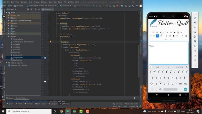Toggle the quote button in Quill toolbar
The height and width of the screenshot is (114, 202).
click(x=182, y=36)
